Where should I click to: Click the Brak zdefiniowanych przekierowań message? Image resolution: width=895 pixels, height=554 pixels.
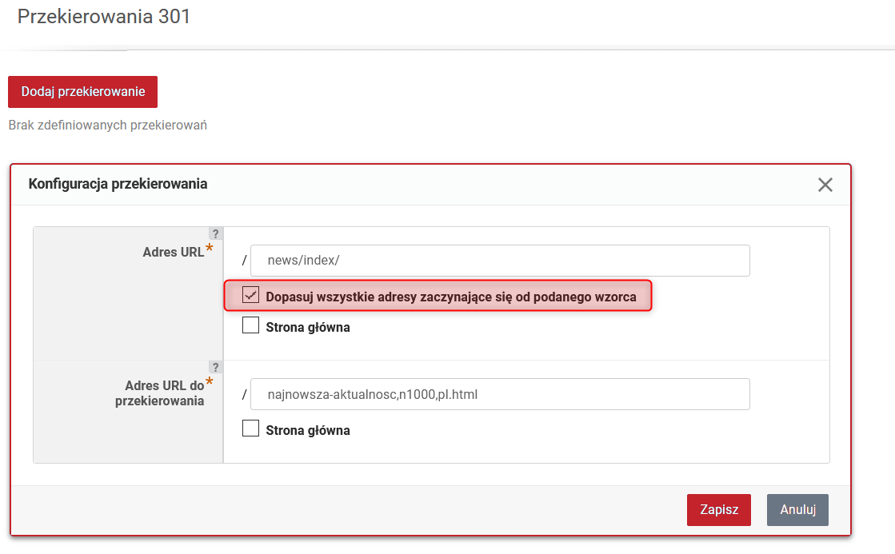coord(108,125)
